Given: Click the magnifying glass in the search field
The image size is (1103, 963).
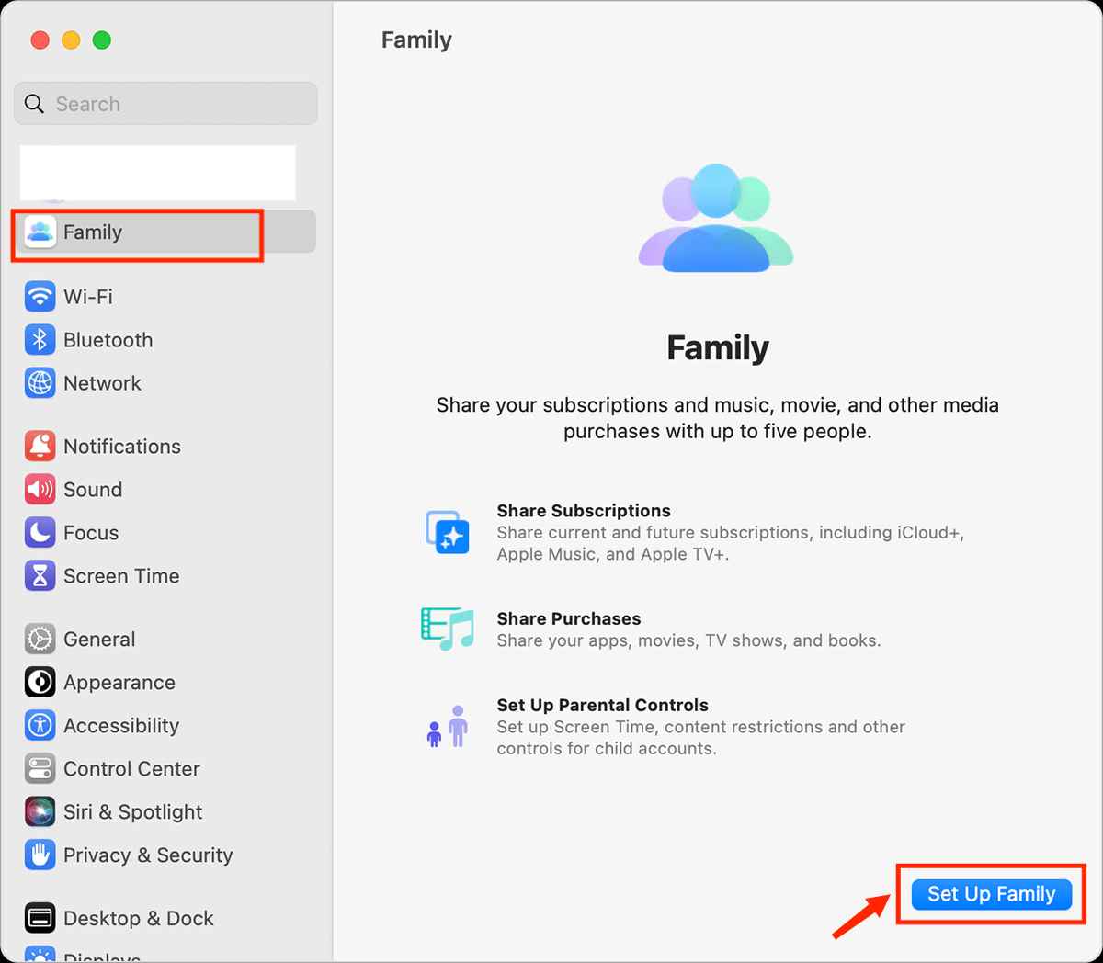Looking at the screenshot, I should click(x=34, y=104).
